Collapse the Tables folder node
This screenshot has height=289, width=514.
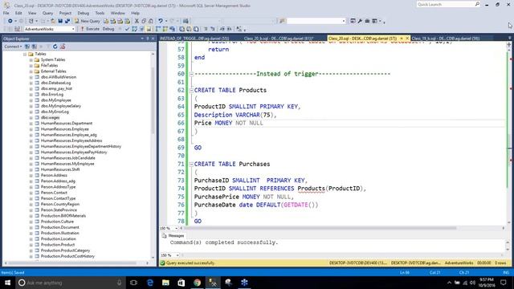coord(25,54)
